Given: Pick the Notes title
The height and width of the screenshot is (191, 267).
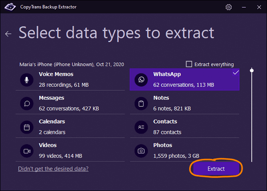Looking at the screenshot, I should coord(161,98).
